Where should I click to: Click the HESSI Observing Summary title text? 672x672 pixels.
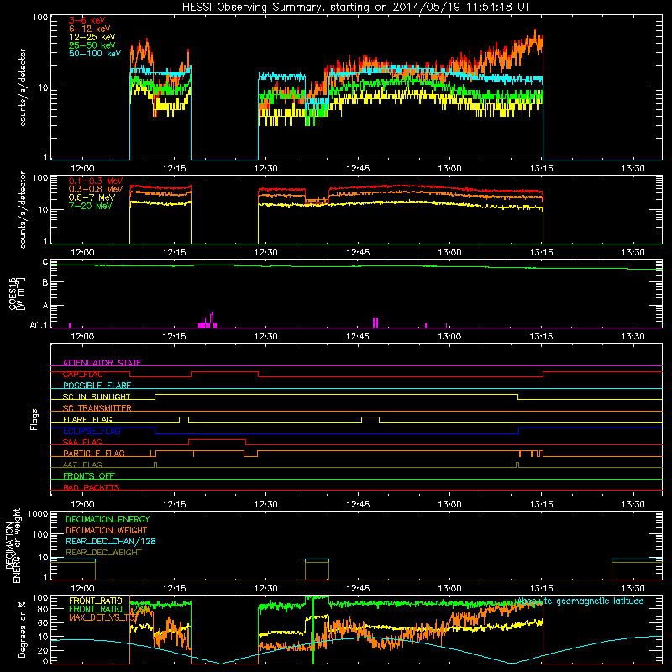[x=355, y=8]
